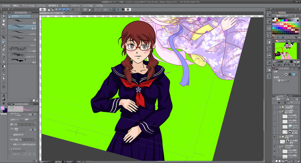
Task: Click the Redo arrow
Action: [x=76, y=10]
